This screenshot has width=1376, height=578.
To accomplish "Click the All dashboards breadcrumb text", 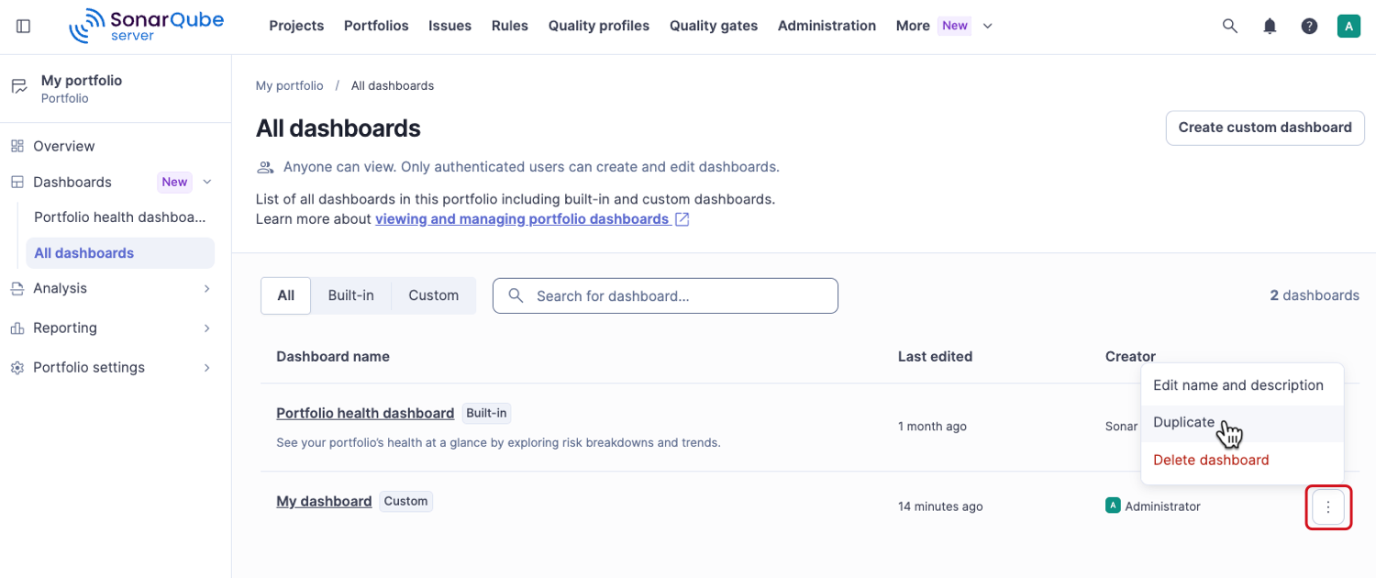I will [393, 85].
